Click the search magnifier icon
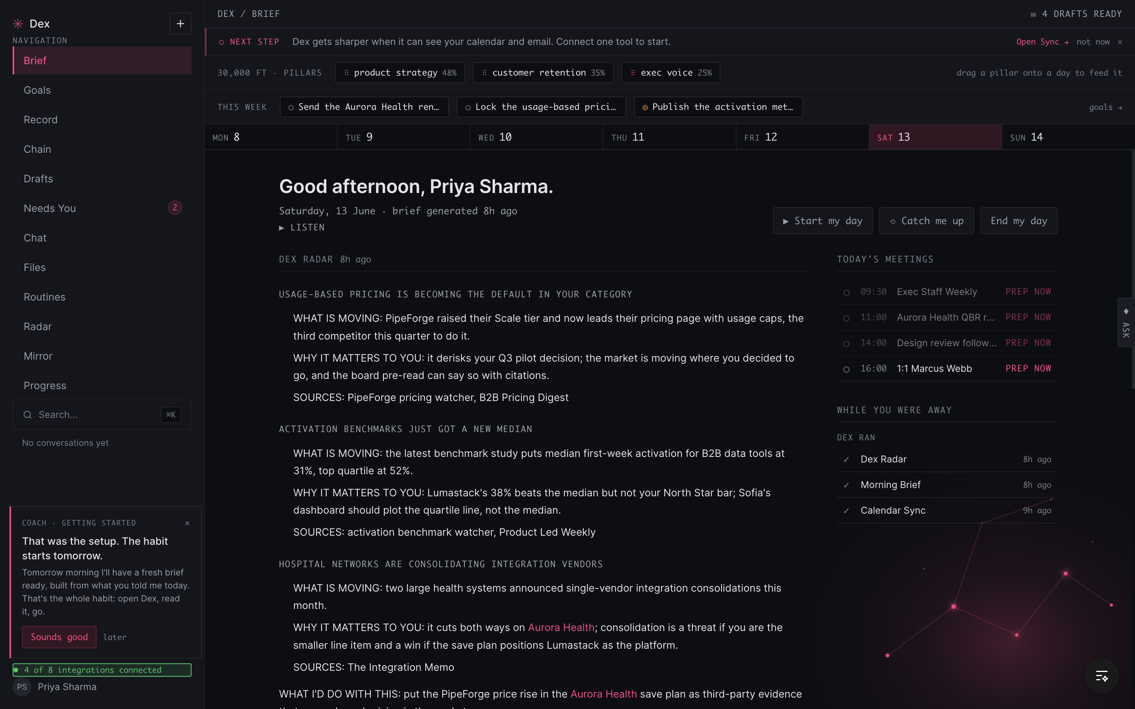The width and height of the screenshot is (1135, 709). coord(28,414)
